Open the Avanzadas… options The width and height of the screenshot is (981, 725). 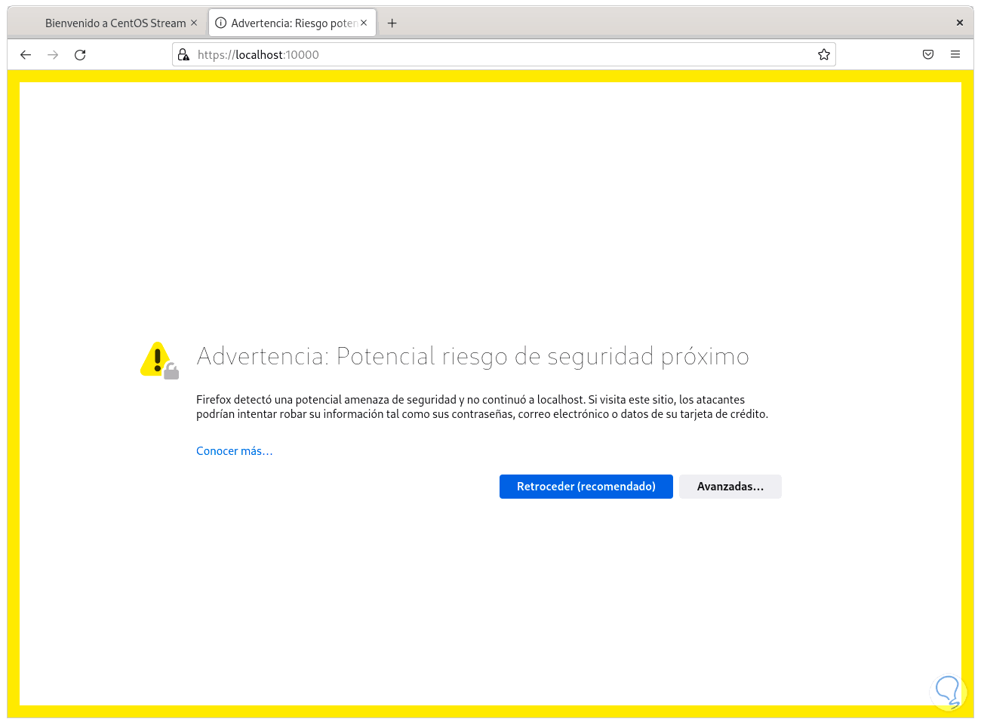click(x=730, y=487)
